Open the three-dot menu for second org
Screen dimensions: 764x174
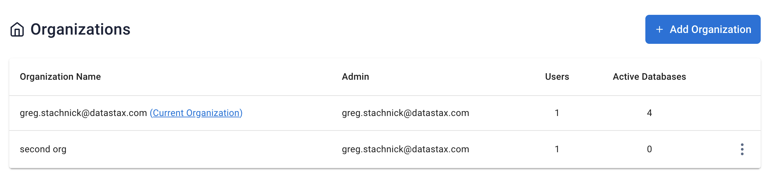742,149
